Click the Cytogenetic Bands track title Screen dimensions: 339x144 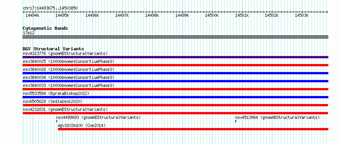pyautogui.click(x=45, y=28)
